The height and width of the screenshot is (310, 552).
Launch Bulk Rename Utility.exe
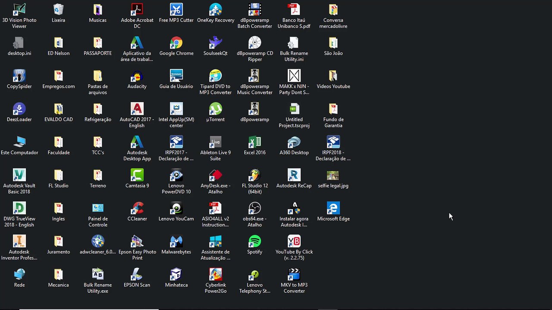click(98, 275)
